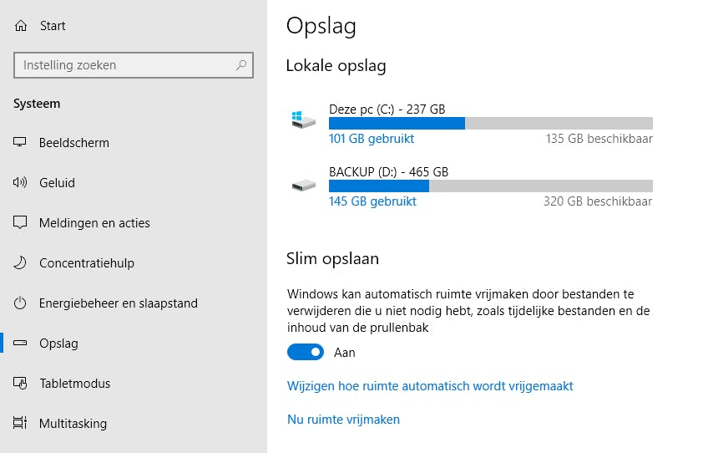Viewport: 708px width, 453px height.
Task: Click 'Wijzigen hoe ruimte automatisch wordt vrijgemaakt'
Action: pyautogui.click(x=430, y=386)
